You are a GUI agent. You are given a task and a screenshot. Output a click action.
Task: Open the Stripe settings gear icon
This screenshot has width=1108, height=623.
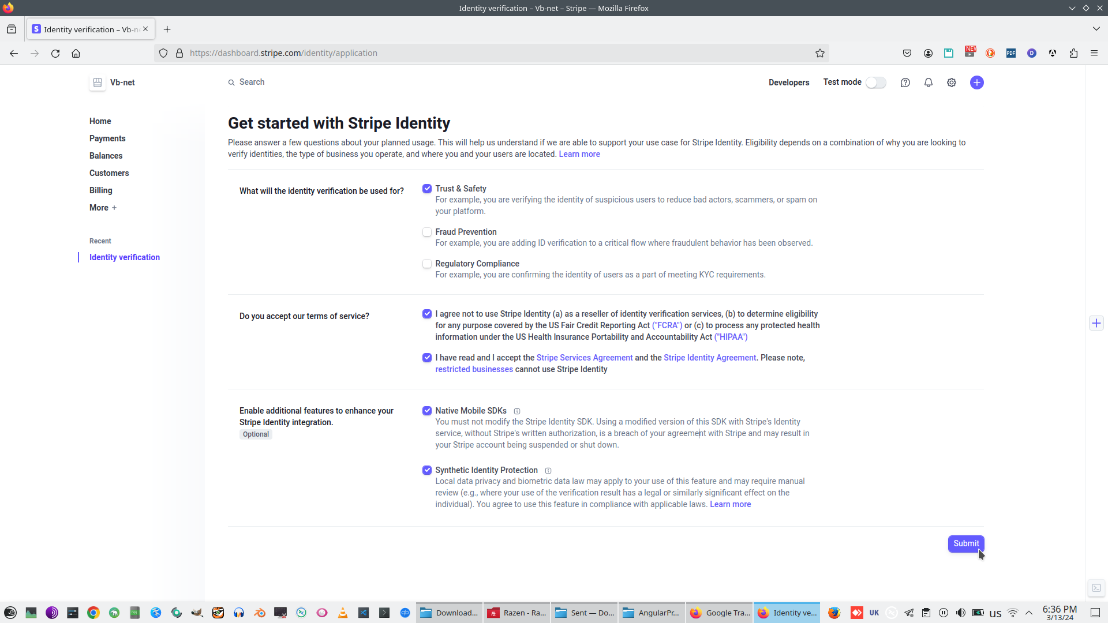(x=951, y=82)
